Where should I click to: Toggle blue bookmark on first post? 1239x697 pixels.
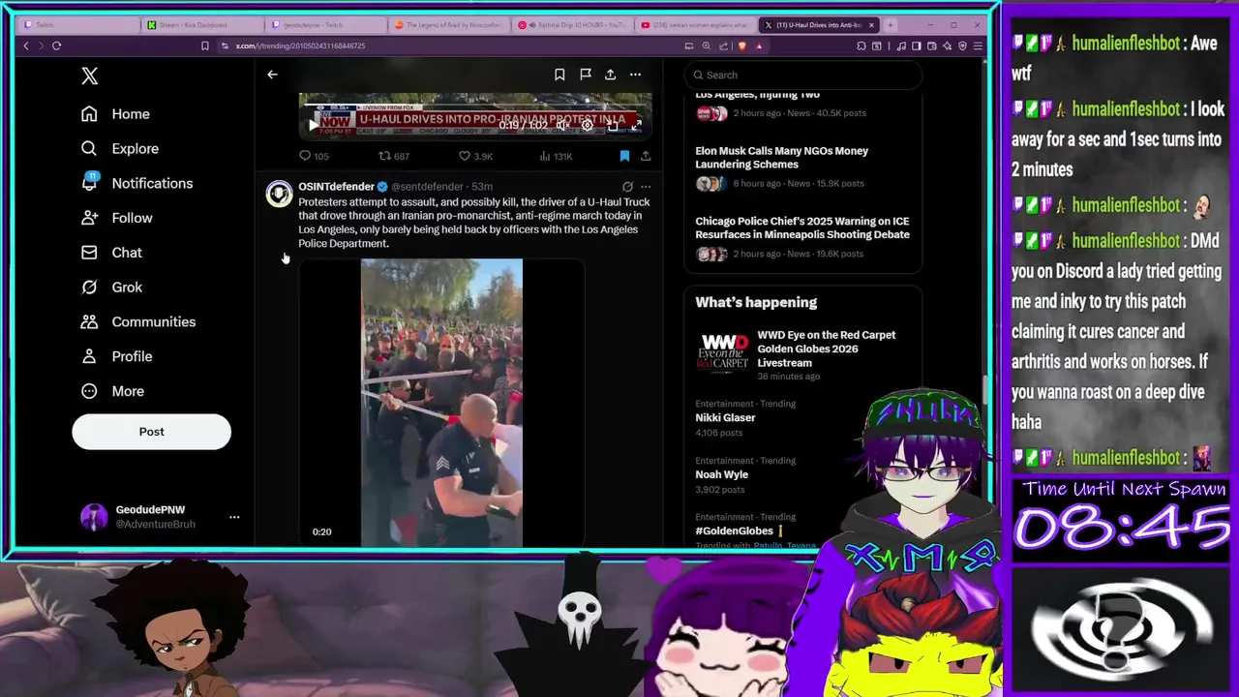(x=624, y=156)
